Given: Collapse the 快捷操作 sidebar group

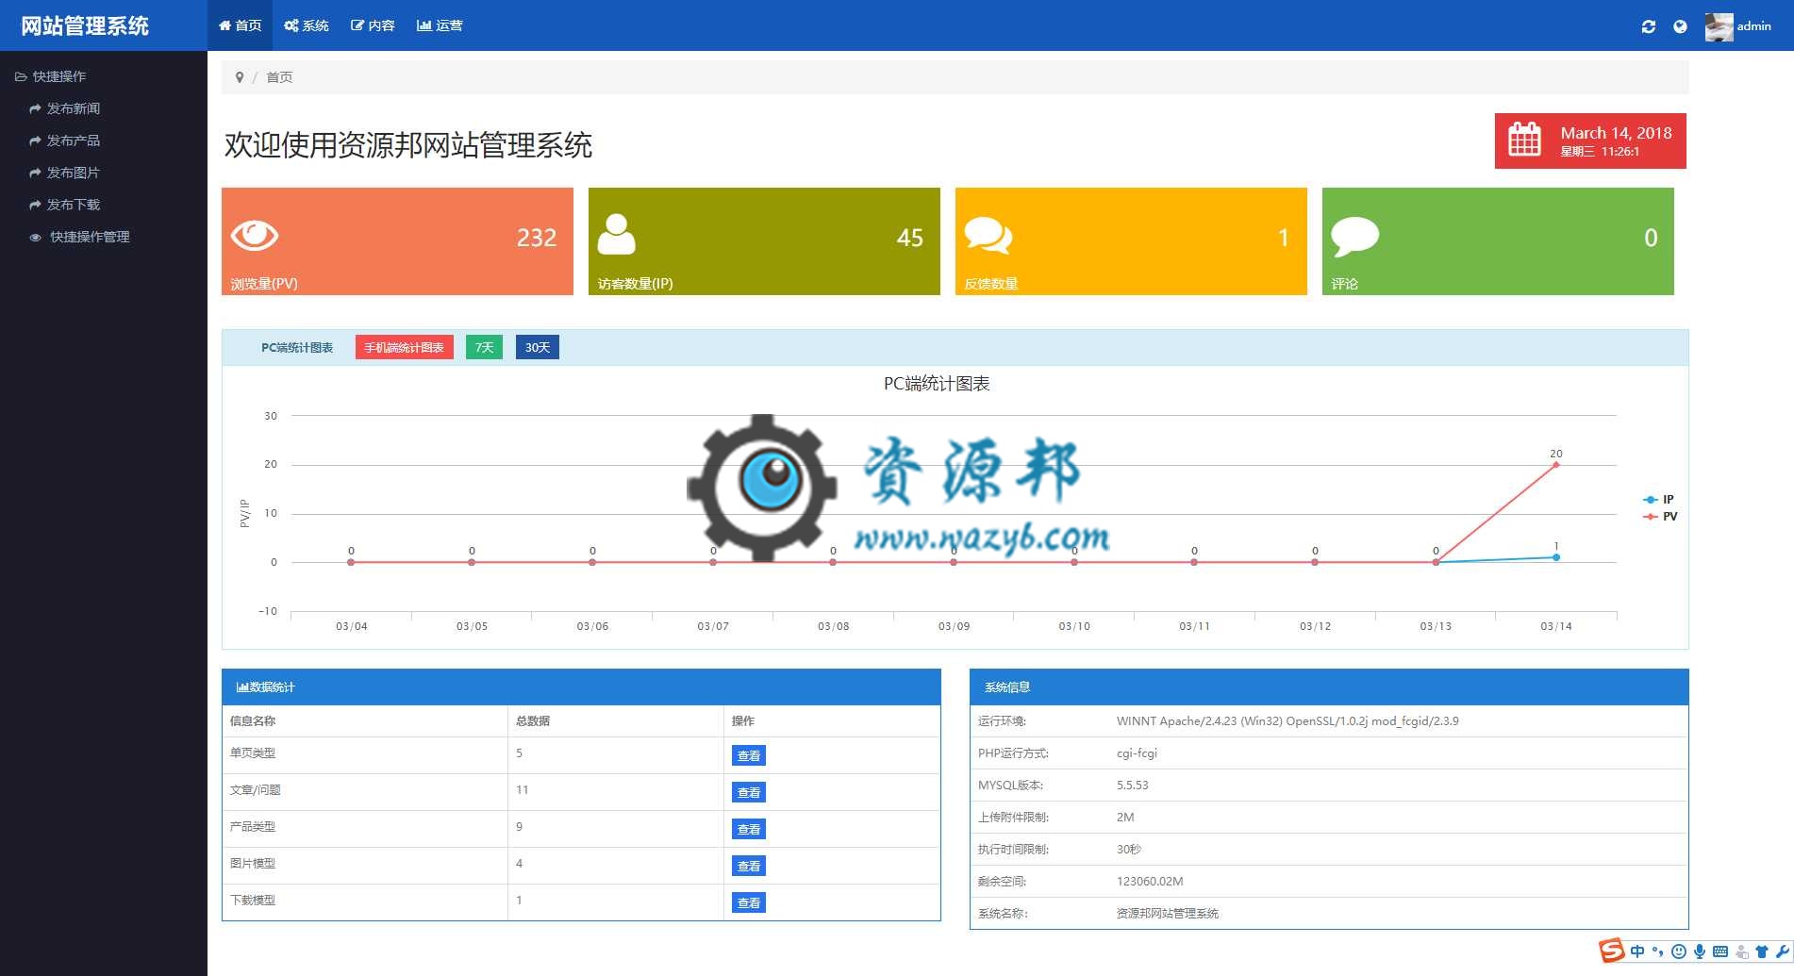Looking at the screenshot, I should (x=51, y=76).
